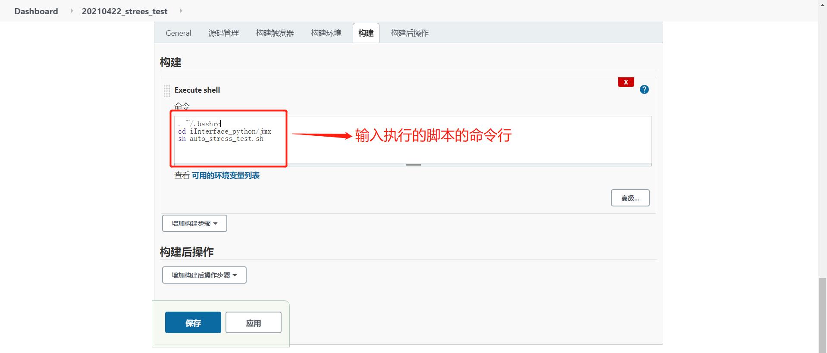Switch to the 构建后操作 tab
The image size is (827, 353).
(x=410, y=33)
